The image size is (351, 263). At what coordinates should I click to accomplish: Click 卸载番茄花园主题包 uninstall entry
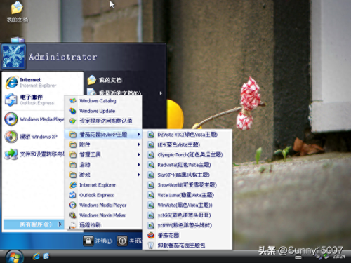[x=187, y=245]
